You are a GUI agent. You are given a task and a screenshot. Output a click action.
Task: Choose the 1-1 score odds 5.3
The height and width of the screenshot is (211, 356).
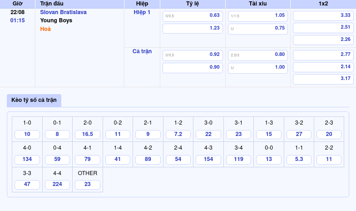pyautogui.click(x=299, y=160)
